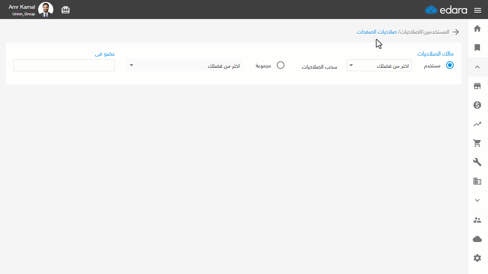The image size is (488, 274).
Task: Open the user اختر من فضلك dropdown
Action: pos(379,65)
